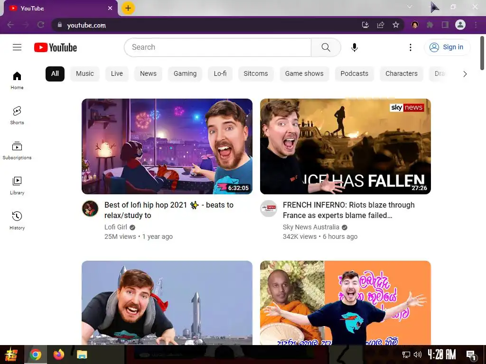Open the notification center icon
The width and height of the screenshot is (486, 364).
click(x=471, y=355)
